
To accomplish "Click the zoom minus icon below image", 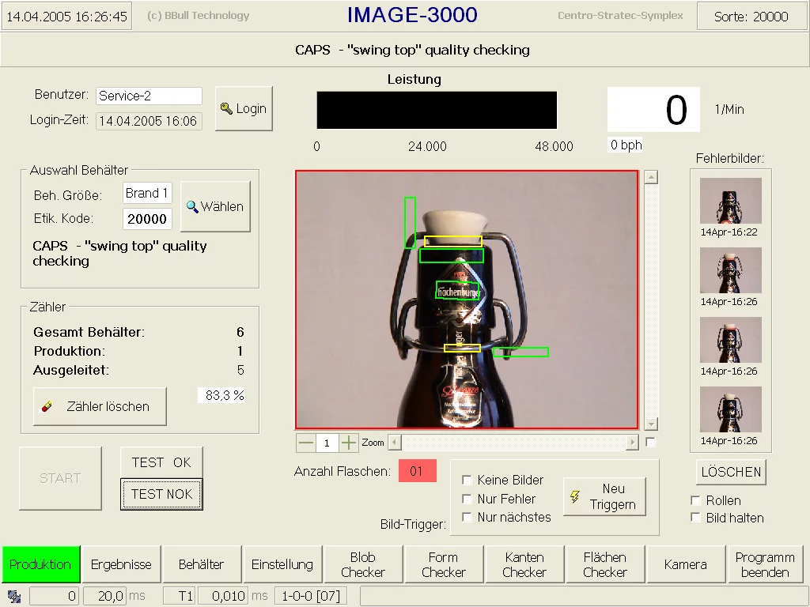I will (x=305, y=443).
